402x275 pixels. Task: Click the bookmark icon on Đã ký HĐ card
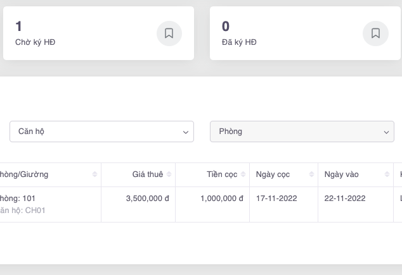tap(375, 34)
